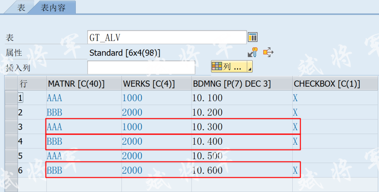
Task: Click WERKS value 2000 in row 4
Action: [132, 141]
